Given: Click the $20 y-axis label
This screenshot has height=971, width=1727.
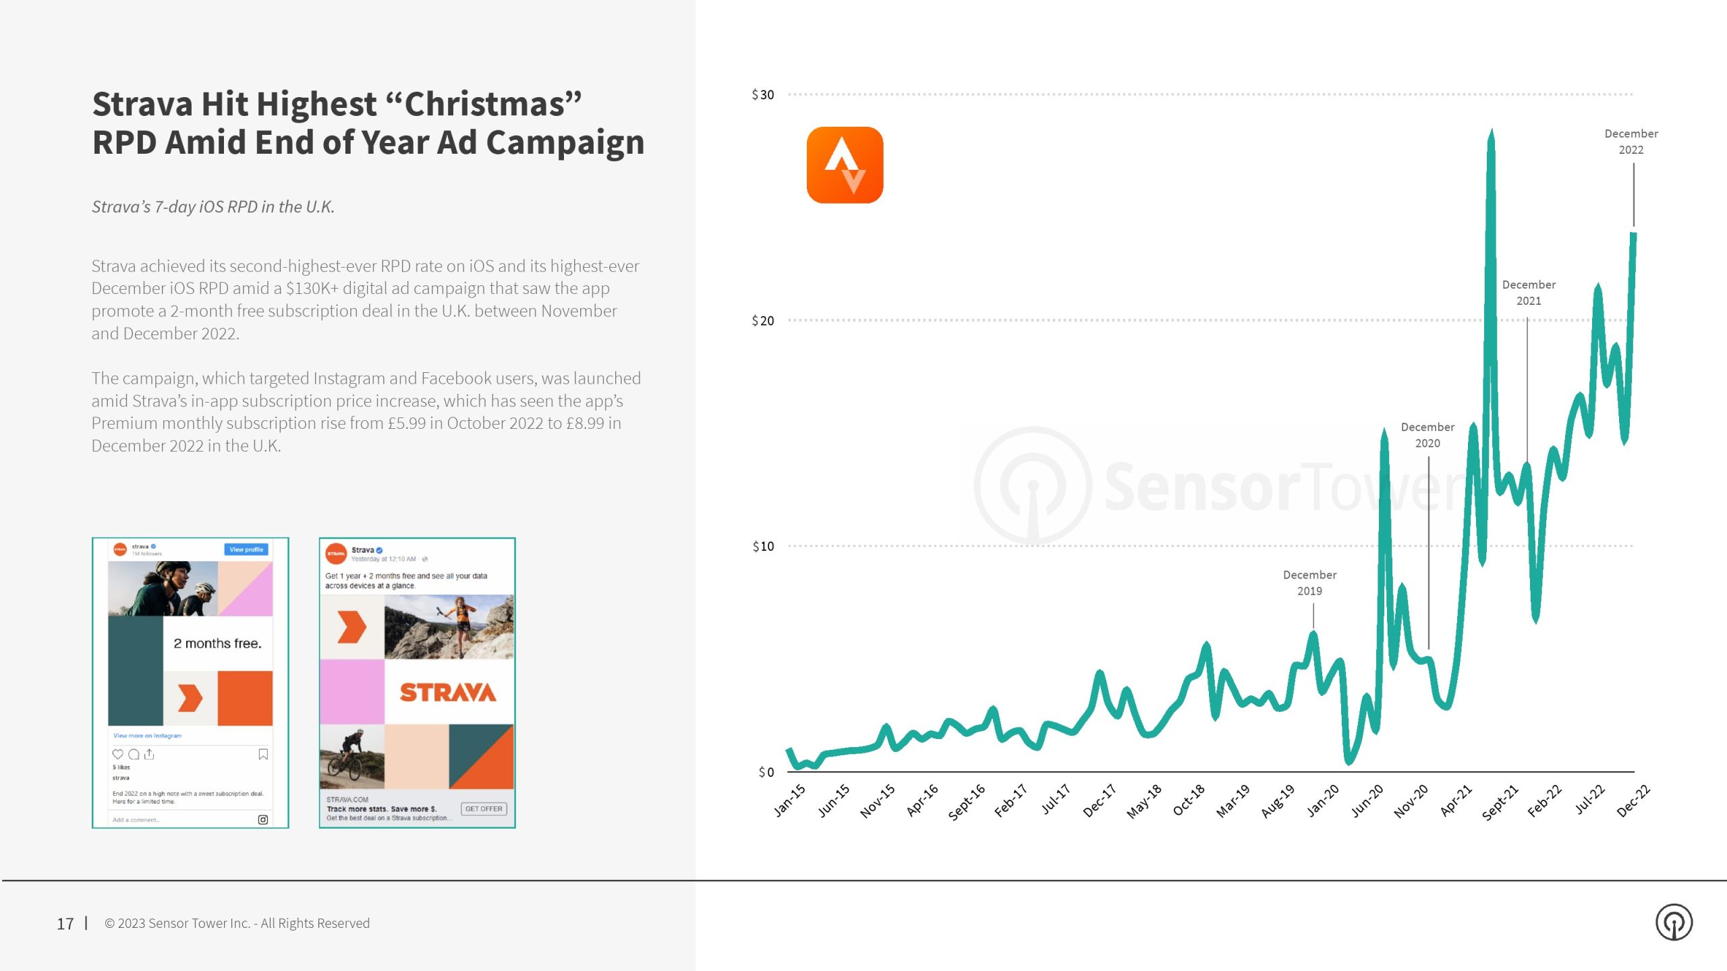Looking at the screenshot, I should click(x=763, y=321).
